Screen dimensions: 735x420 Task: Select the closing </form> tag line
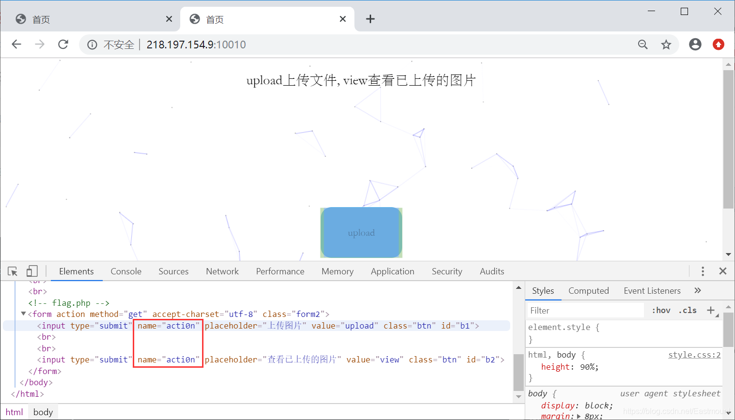[45, 371]
